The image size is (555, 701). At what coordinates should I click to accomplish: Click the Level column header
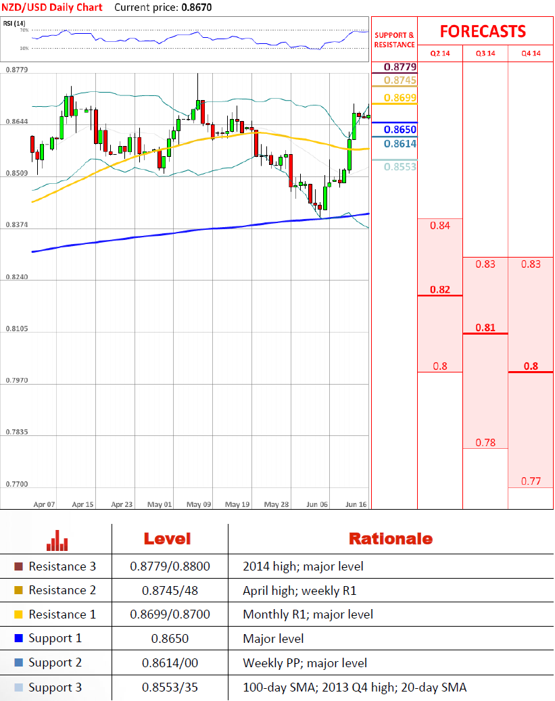click(167, 539)
